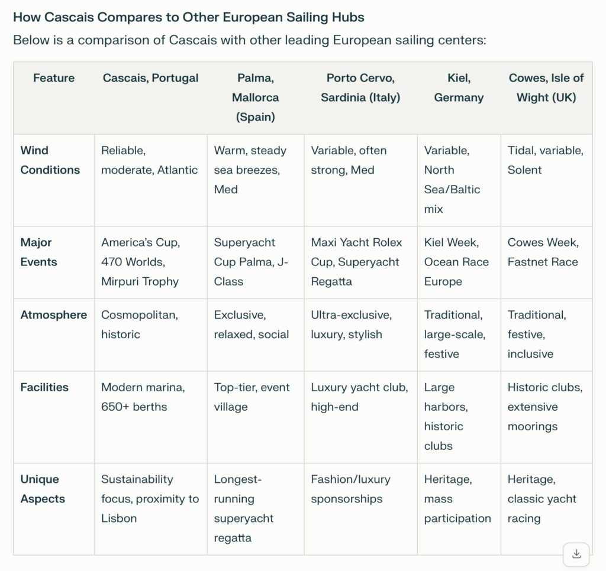The height and width of the screenshot is (571, 606).
Task: Click the 'Palma, Mallorca (Spain)' header
Action: click(x=256, y=98)
